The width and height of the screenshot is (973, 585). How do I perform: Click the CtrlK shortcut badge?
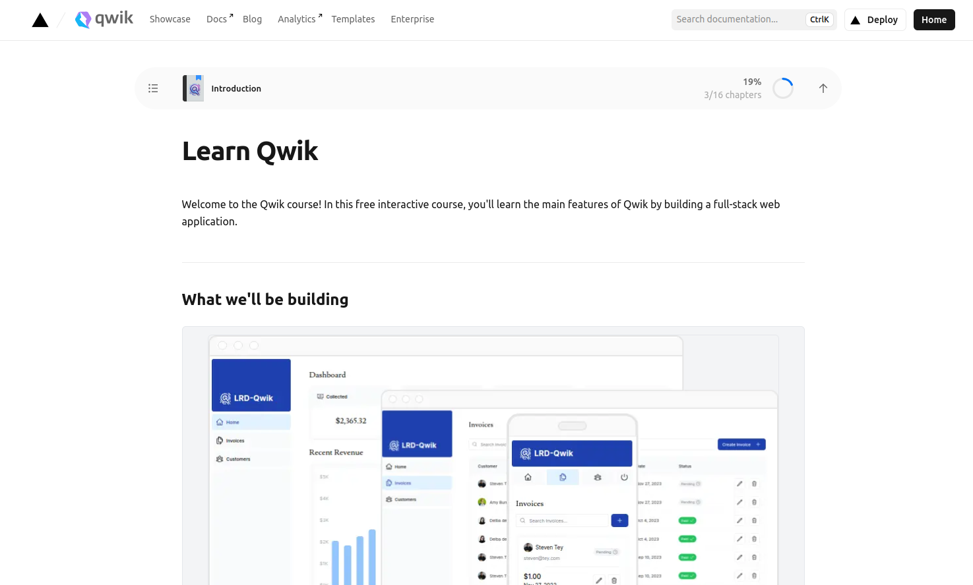tap(819, 20)
